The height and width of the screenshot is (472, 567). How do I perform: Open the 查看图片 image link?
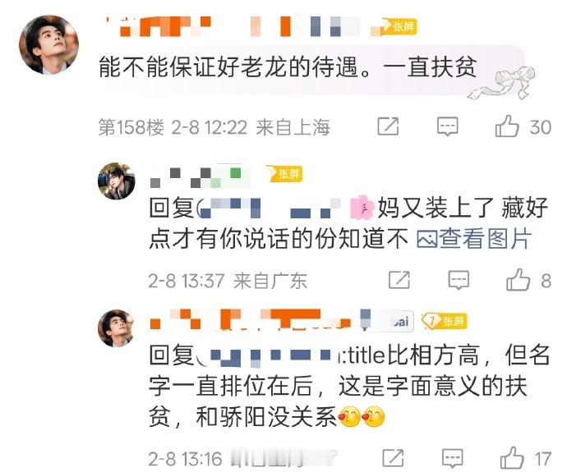click(474, 239)
